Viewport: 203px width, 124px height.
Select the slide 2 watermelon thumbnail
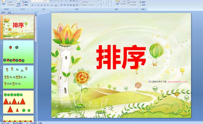click(x=18, y=52)
